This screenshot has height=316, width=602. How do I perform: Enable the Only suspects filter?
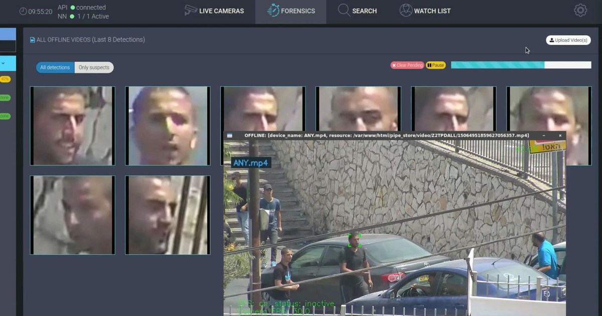tap(94, 67)
